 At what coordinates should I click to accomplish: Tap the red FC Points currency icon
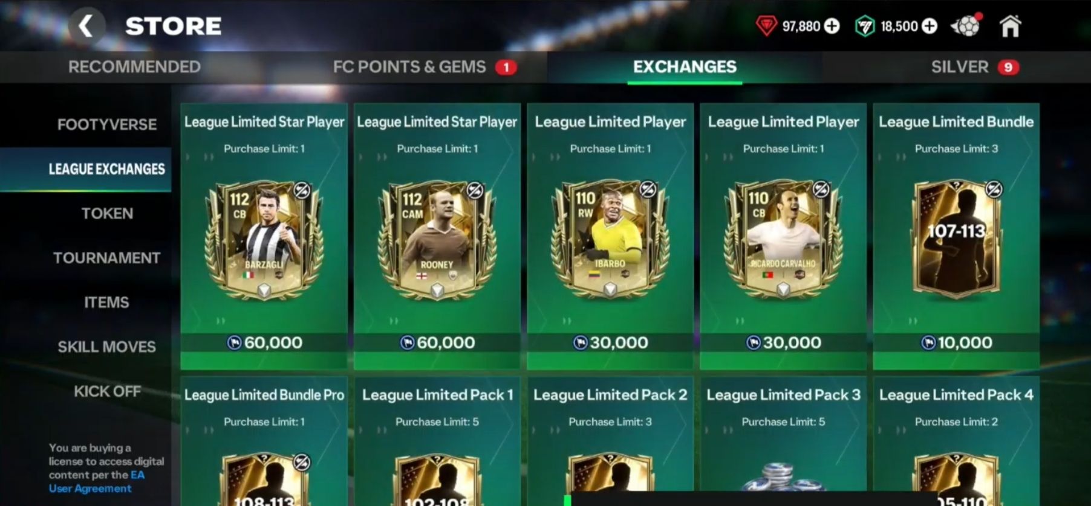[x=767, y=26]
